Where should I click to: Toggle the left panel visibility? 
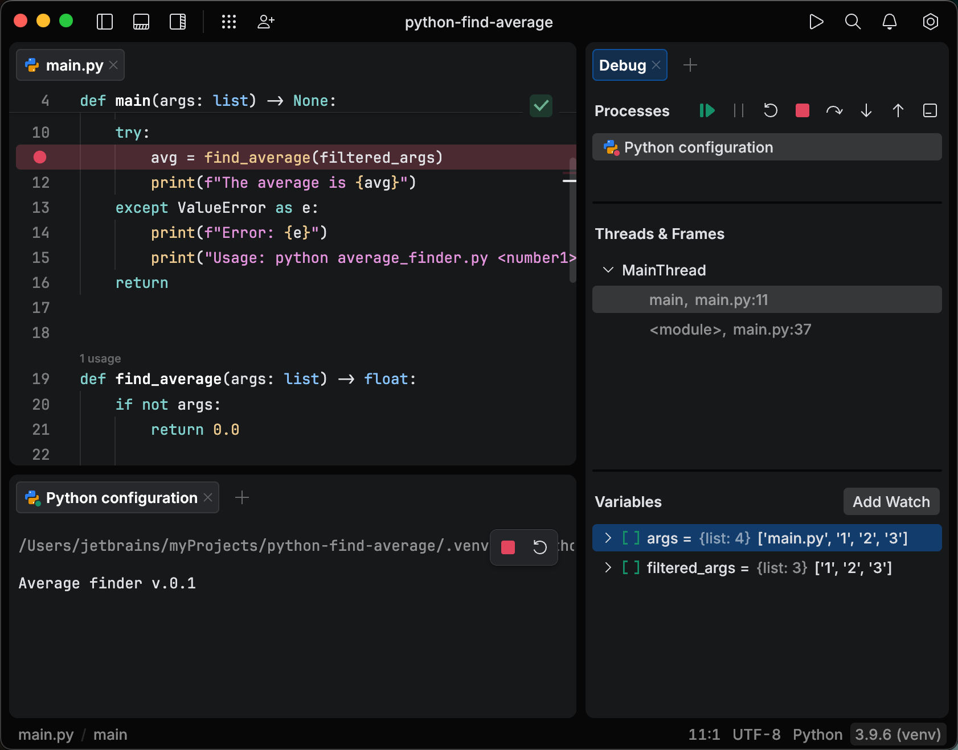(x=105, y=22)
